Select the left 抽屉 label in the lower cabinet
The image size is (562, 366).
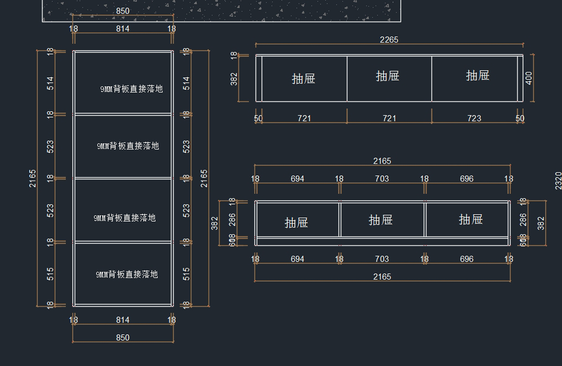point(296,222)
